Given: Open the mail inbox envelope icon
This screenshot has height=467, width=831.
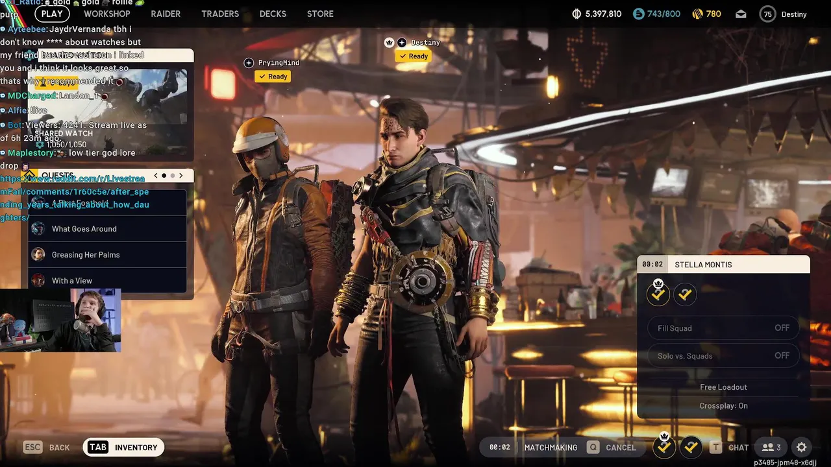Looking at the screenshot, I should pyautogui.click(x=741, y=14).
